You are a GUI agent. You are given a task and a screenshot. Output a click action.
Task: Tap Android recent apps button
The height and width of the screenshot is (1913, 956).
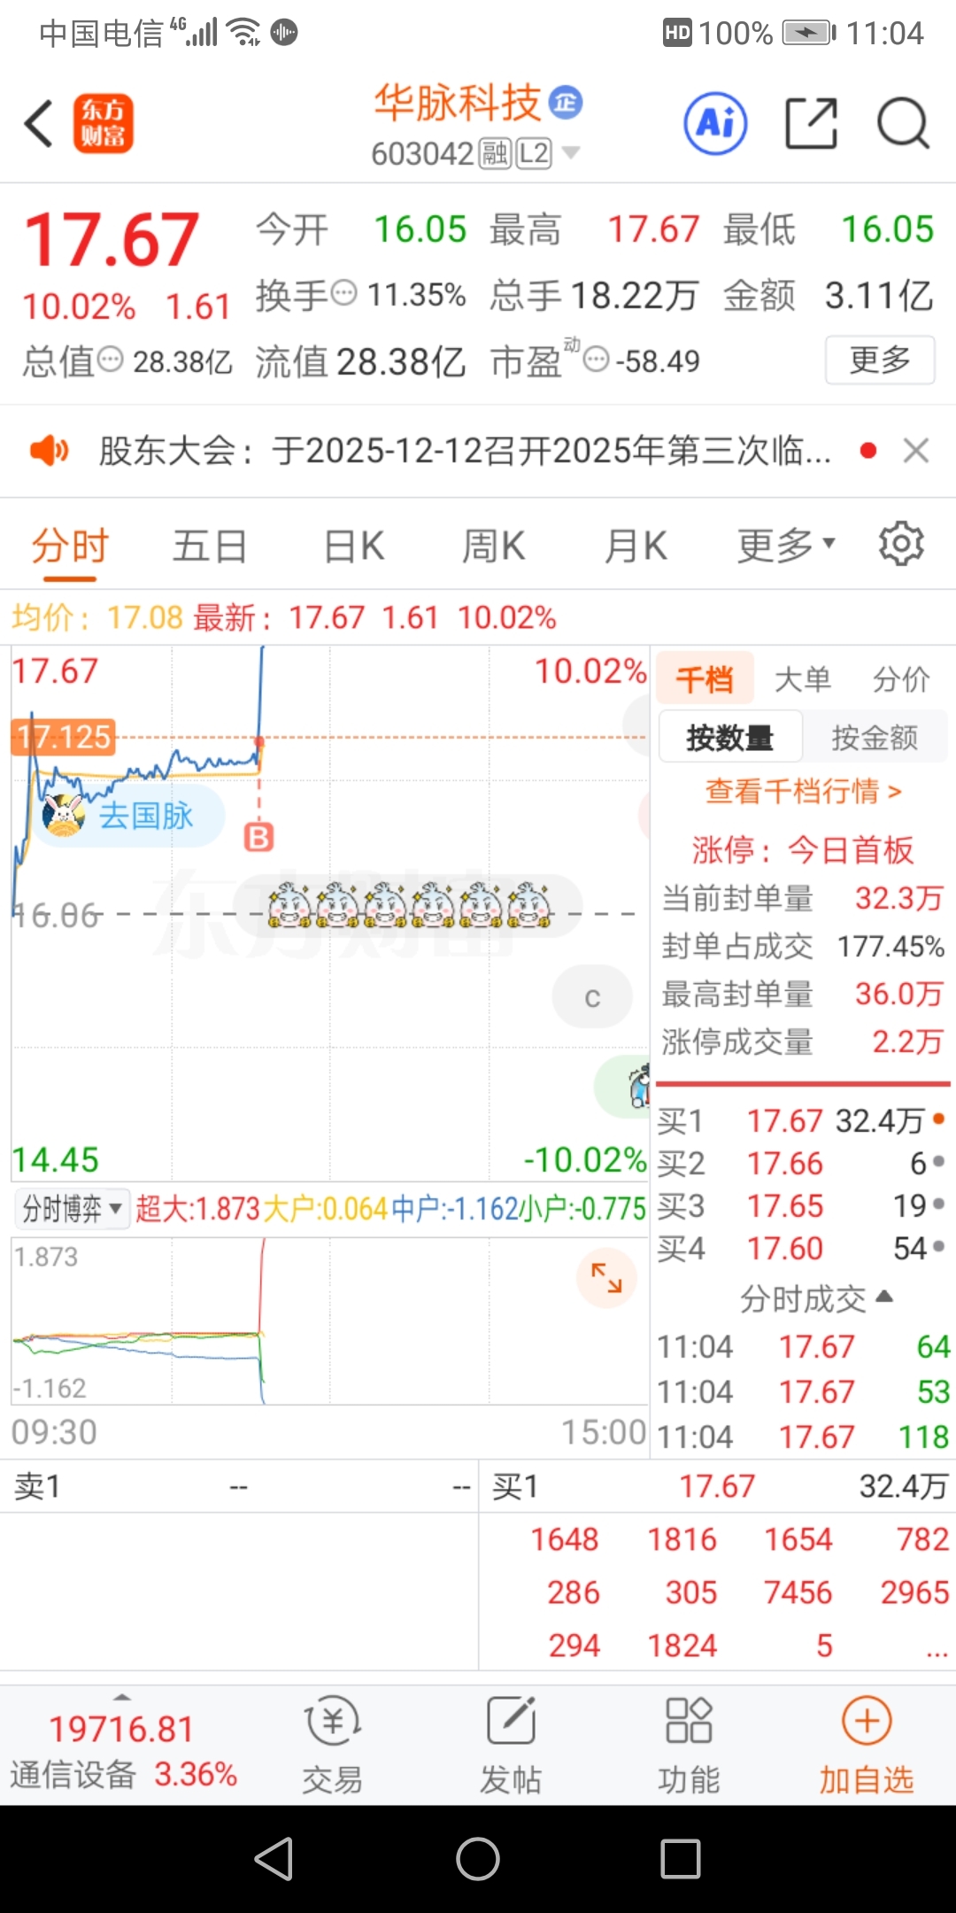(681, 1858)
